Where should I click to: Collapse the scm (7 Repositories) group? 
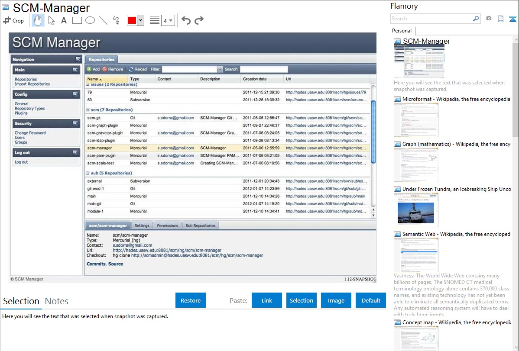pos(88,110)
